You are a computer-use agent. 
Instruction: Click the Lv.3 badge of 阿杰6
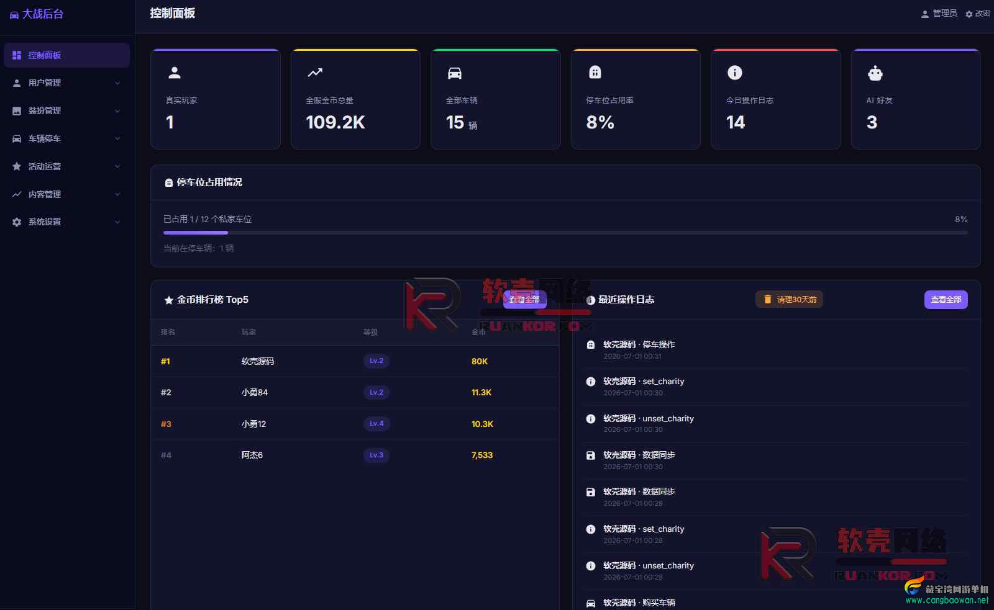pyautogui.click(x=376, y=455)
